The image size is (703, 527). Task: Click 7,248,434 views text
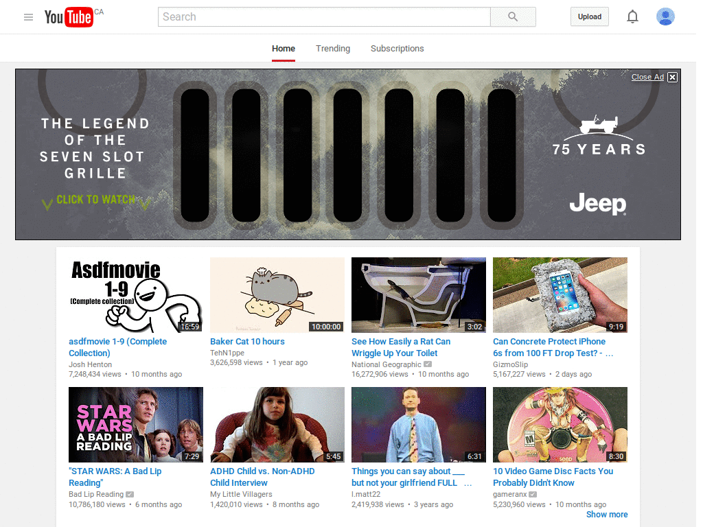coord(95,374)
